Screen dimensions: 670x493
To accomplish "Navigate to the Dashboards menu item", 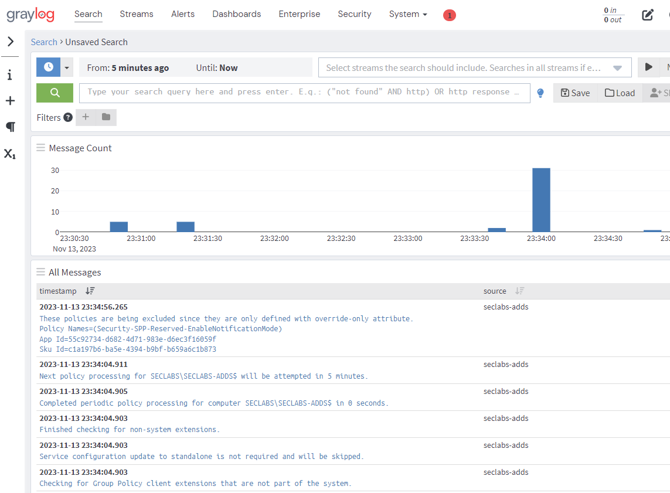I will coord(236,13).
